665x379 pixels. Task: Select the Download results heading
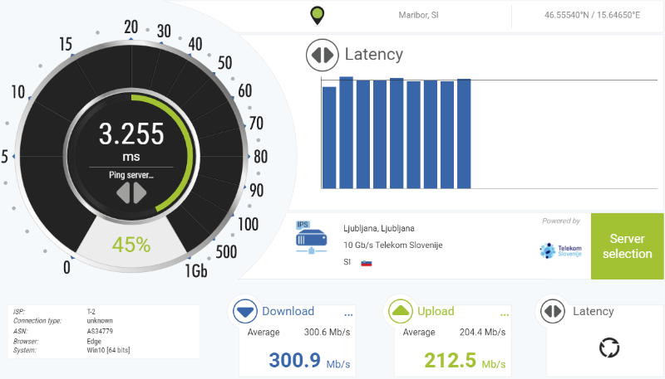(x=288, y=312)
